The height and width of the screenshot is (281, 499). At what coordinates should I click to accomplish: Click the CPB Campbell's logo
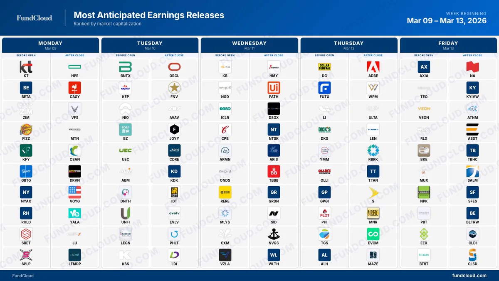tap(225, 130)
